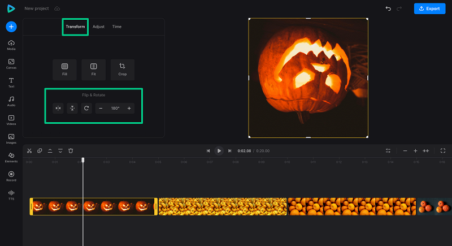This screenshot has height=246, width=452.
Task: Open the Elements panel
Action: tap(11, 157)
